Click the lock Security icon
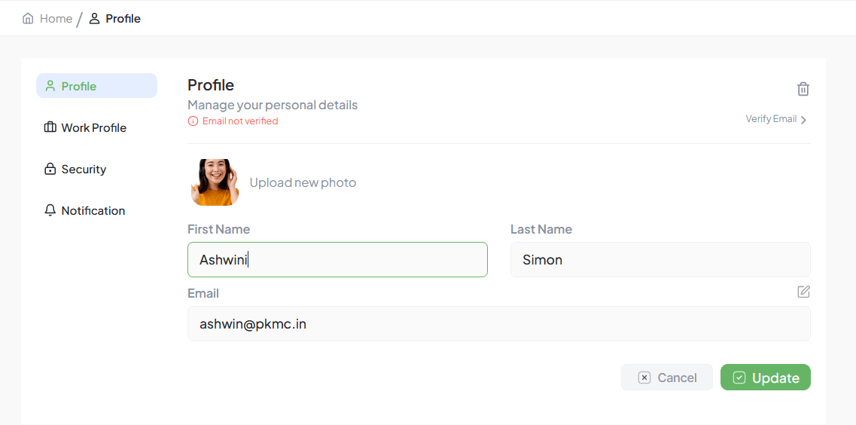 click(50, 169)
